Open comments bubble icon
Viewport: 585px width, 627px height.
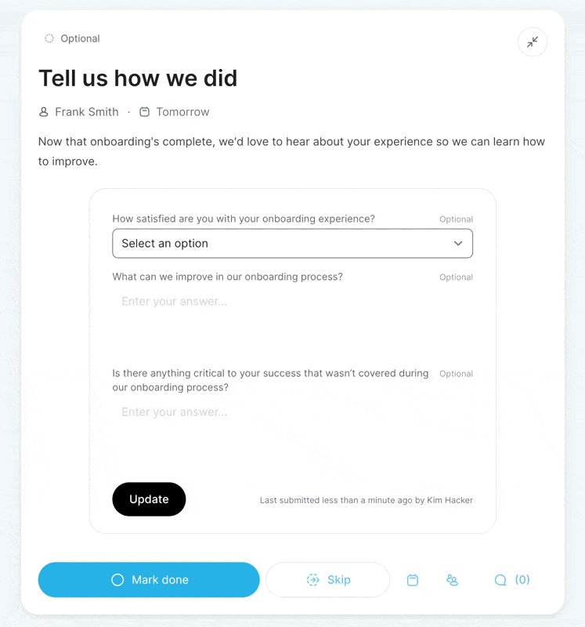tap(500, 580)
